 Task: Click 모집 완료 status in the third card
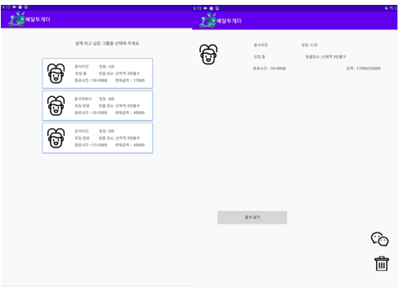pyautogui.click(x=82, y=138)
